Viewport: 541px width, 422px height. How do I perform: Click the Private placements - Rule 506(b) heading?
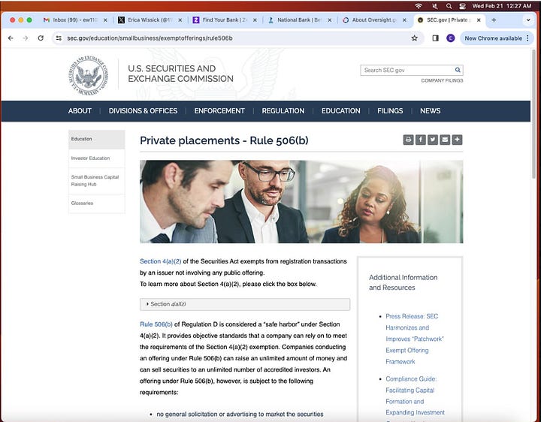(x=224, y=140)
